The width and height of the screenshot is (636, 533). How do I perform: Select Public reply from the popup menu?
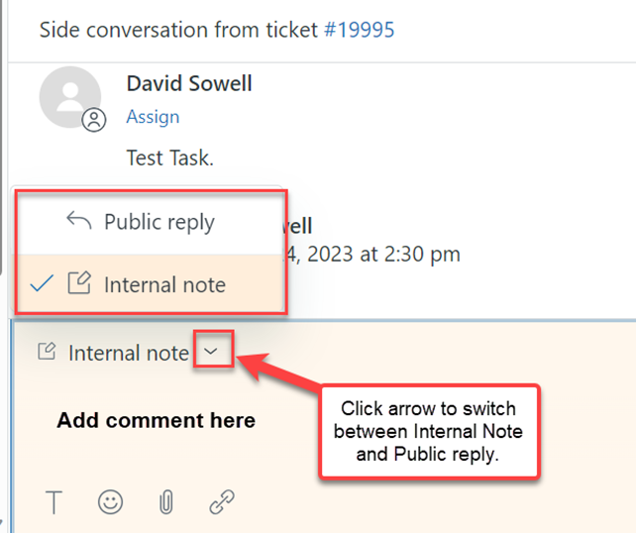coord(159,222)
